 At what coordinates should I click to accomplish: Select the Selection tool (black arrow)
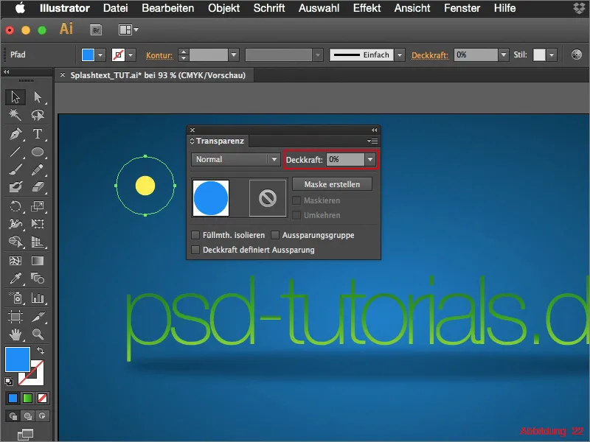tap(15, 97)
